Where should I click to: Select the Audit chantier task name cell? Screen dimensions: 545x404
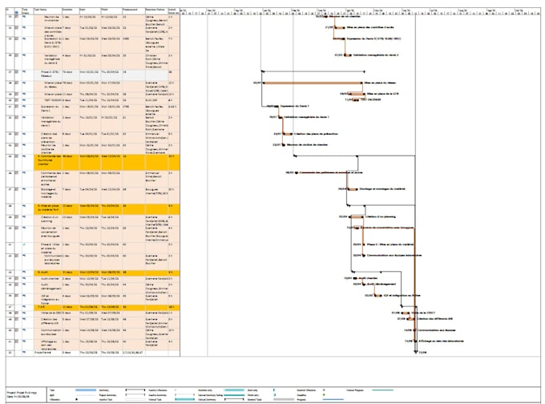(48, 278)
